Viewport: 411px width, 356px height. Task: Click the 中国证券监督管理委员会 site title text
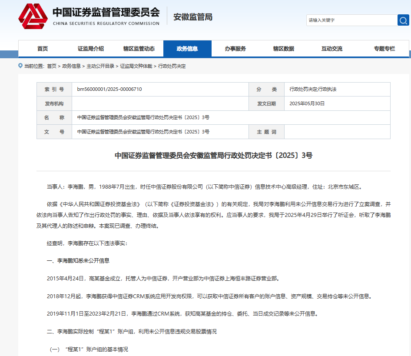(x=106, y=12)
